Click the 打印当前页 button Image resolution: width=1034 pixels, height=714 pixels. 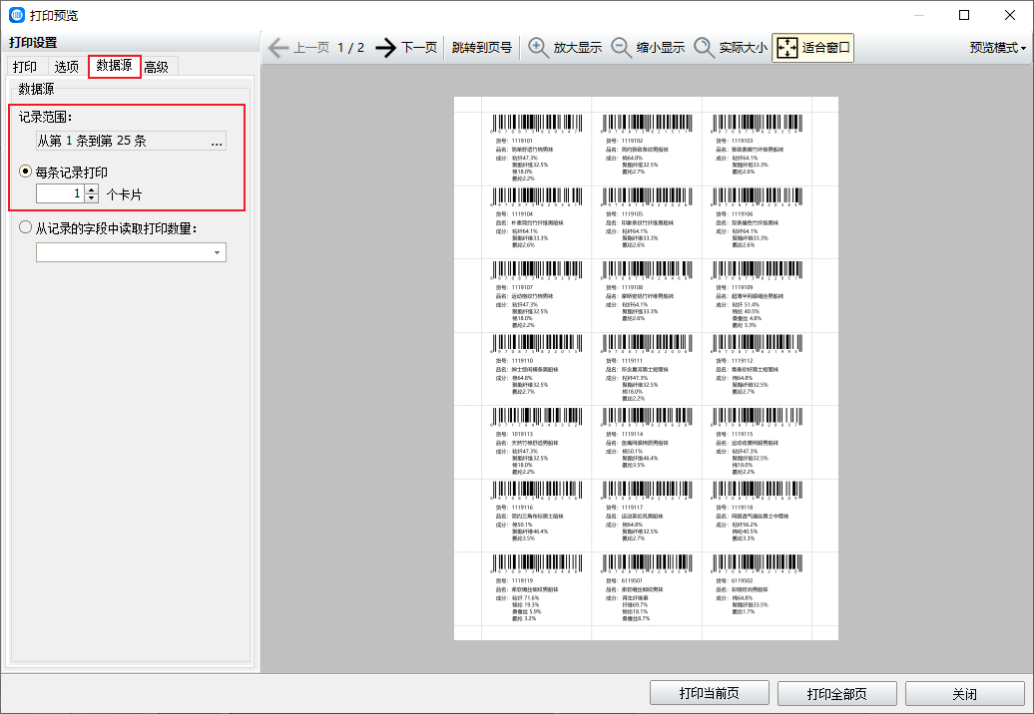click(710, 694)
